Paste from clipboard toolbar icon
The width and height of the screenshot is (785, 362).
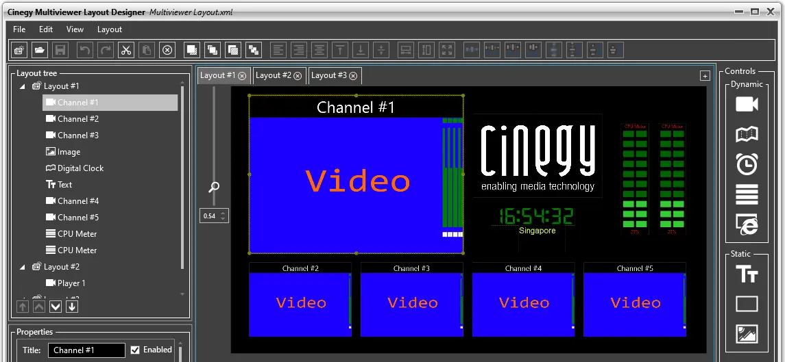(147, 50)
